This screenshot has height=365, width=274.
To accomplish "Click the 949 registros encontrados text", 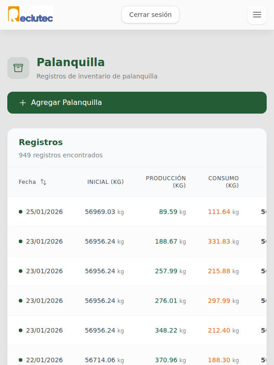I will click(x=60, y=155).
